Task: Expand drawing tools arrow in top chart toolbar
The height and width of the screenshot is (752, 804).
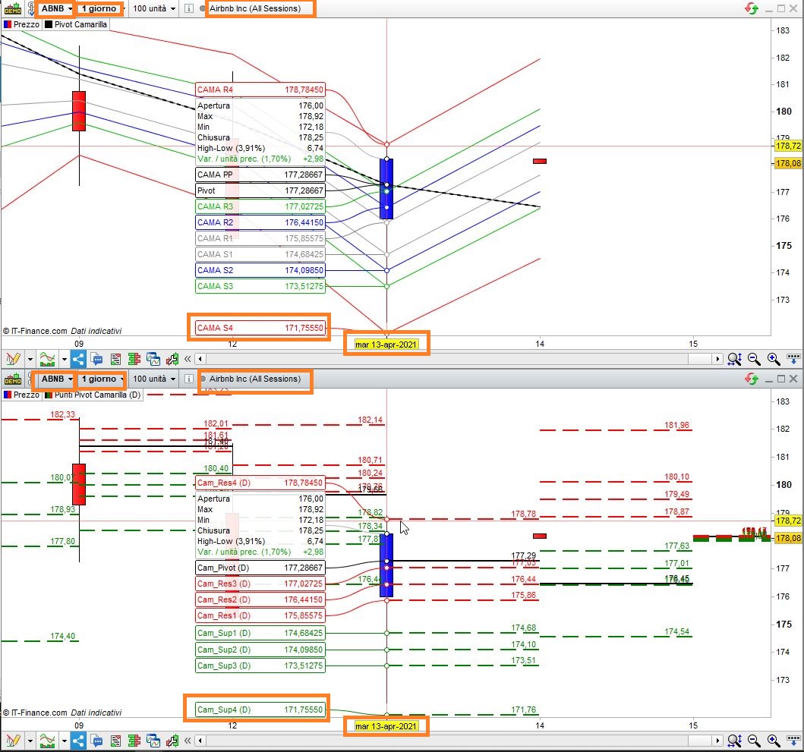Action: [30, 359]
